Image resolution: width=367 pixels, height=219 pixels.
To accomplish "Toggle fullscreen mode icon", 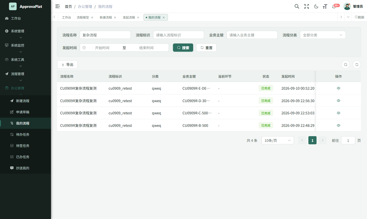I will click(307, 6).
